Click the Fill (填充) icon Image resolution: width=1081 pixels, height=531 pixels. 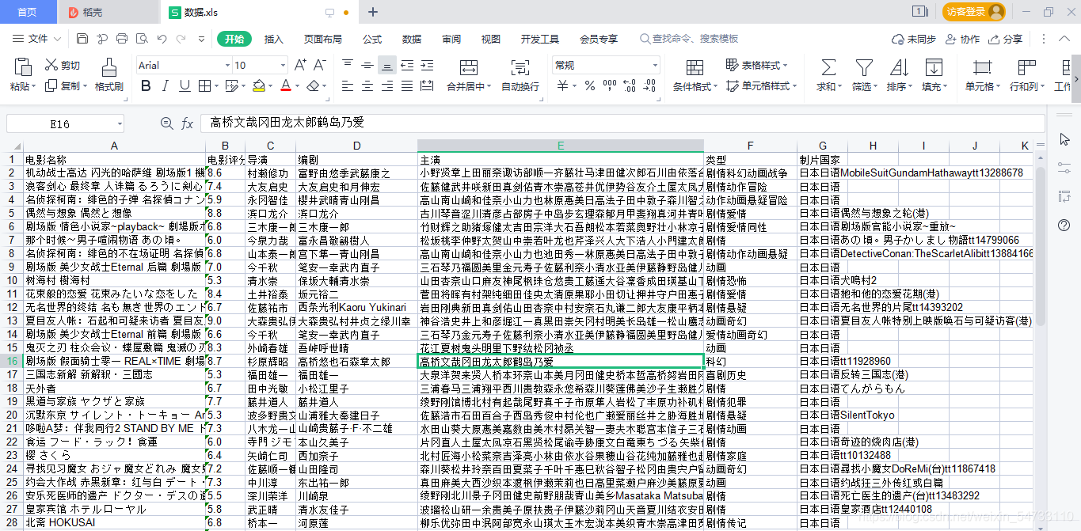coord(934,67)
